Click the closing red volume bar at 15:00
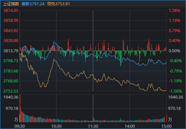This screenshot has width=186, height=129. (x=166, y=118)
